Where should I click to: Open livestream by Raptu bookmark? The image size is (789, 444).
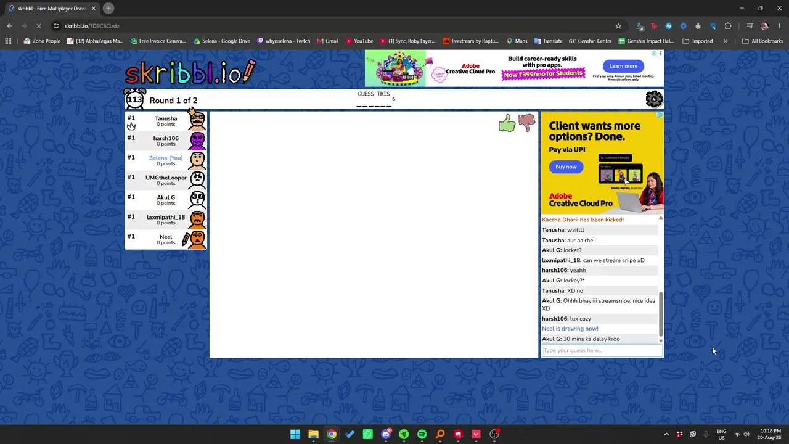tap(470, 41)
